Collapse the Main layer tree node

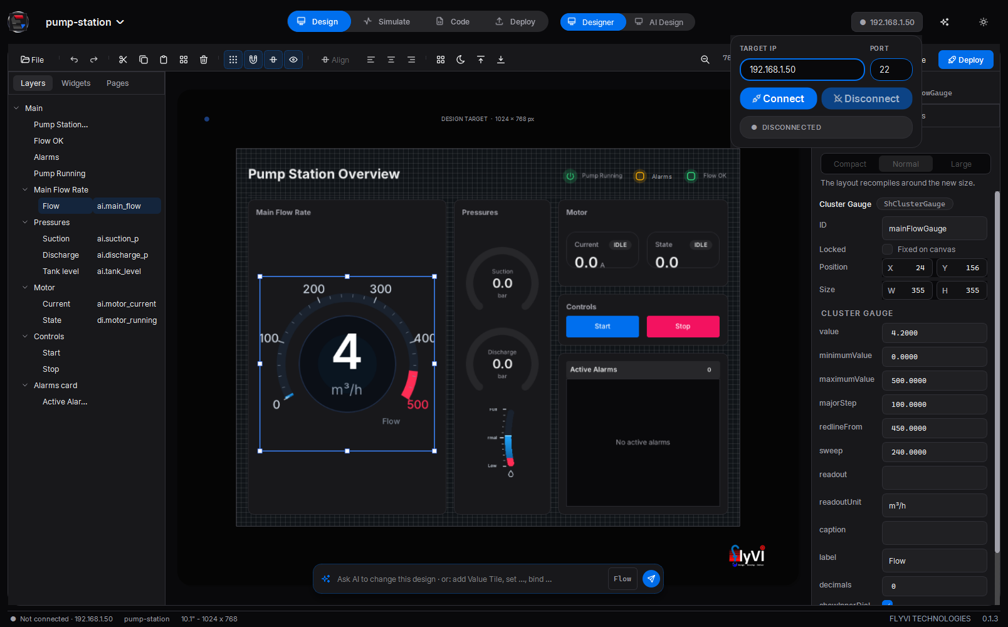(16, 108)
